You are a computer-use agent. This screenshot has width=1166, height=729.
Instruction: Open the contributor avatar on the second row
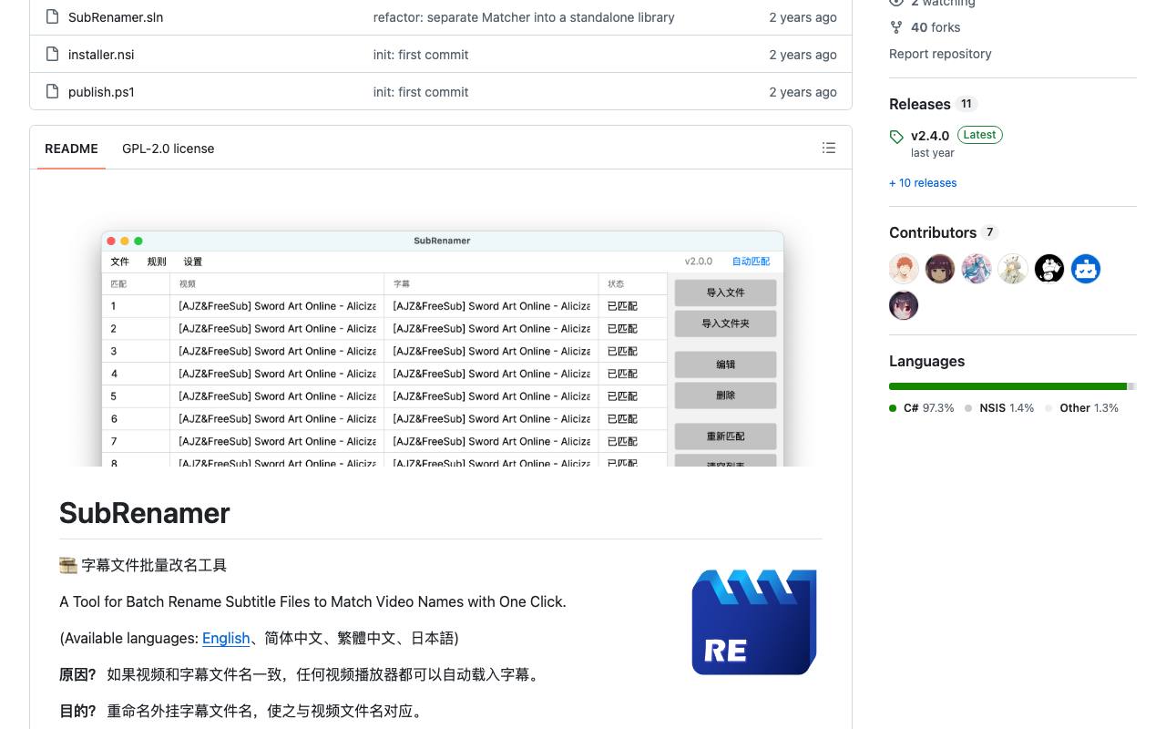pyautogui.click(x=904, y=305)
